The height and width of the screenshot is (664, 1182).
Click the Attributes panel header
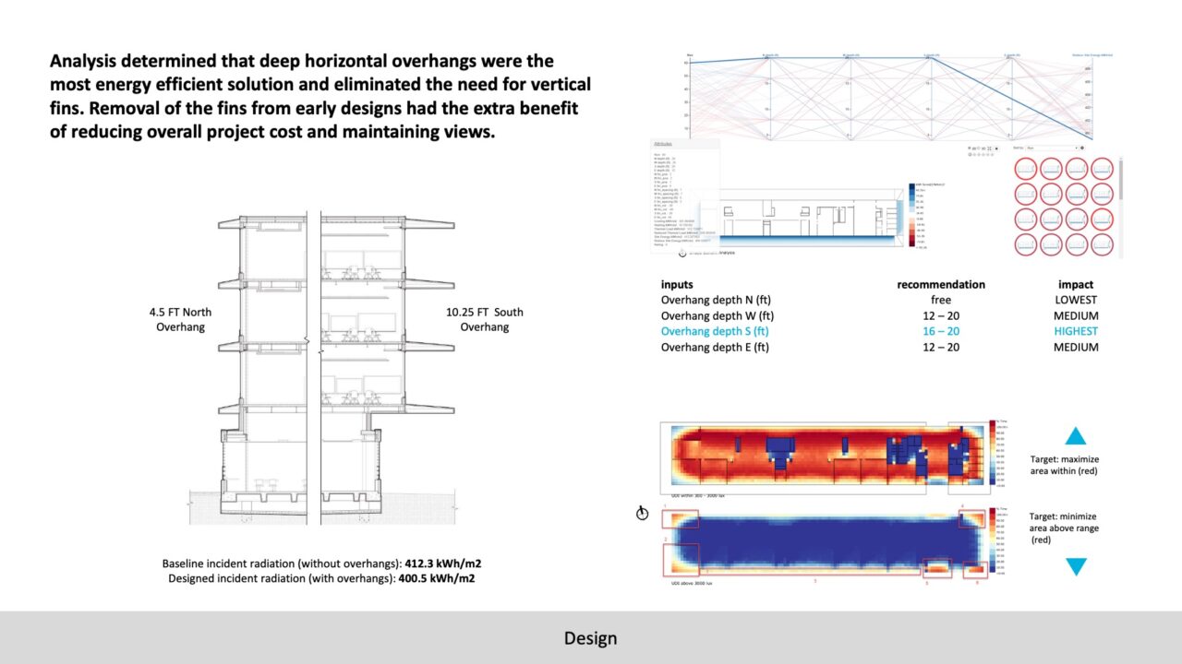click(684, 145)
